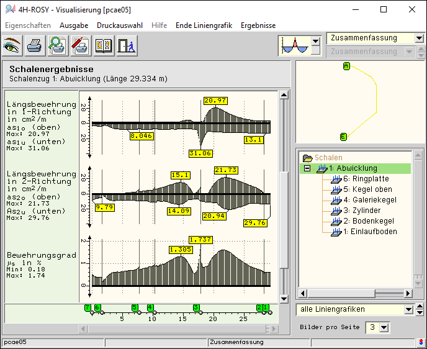
Task: Open print preview with magnifier icon
Action: [x=57, y=45]
